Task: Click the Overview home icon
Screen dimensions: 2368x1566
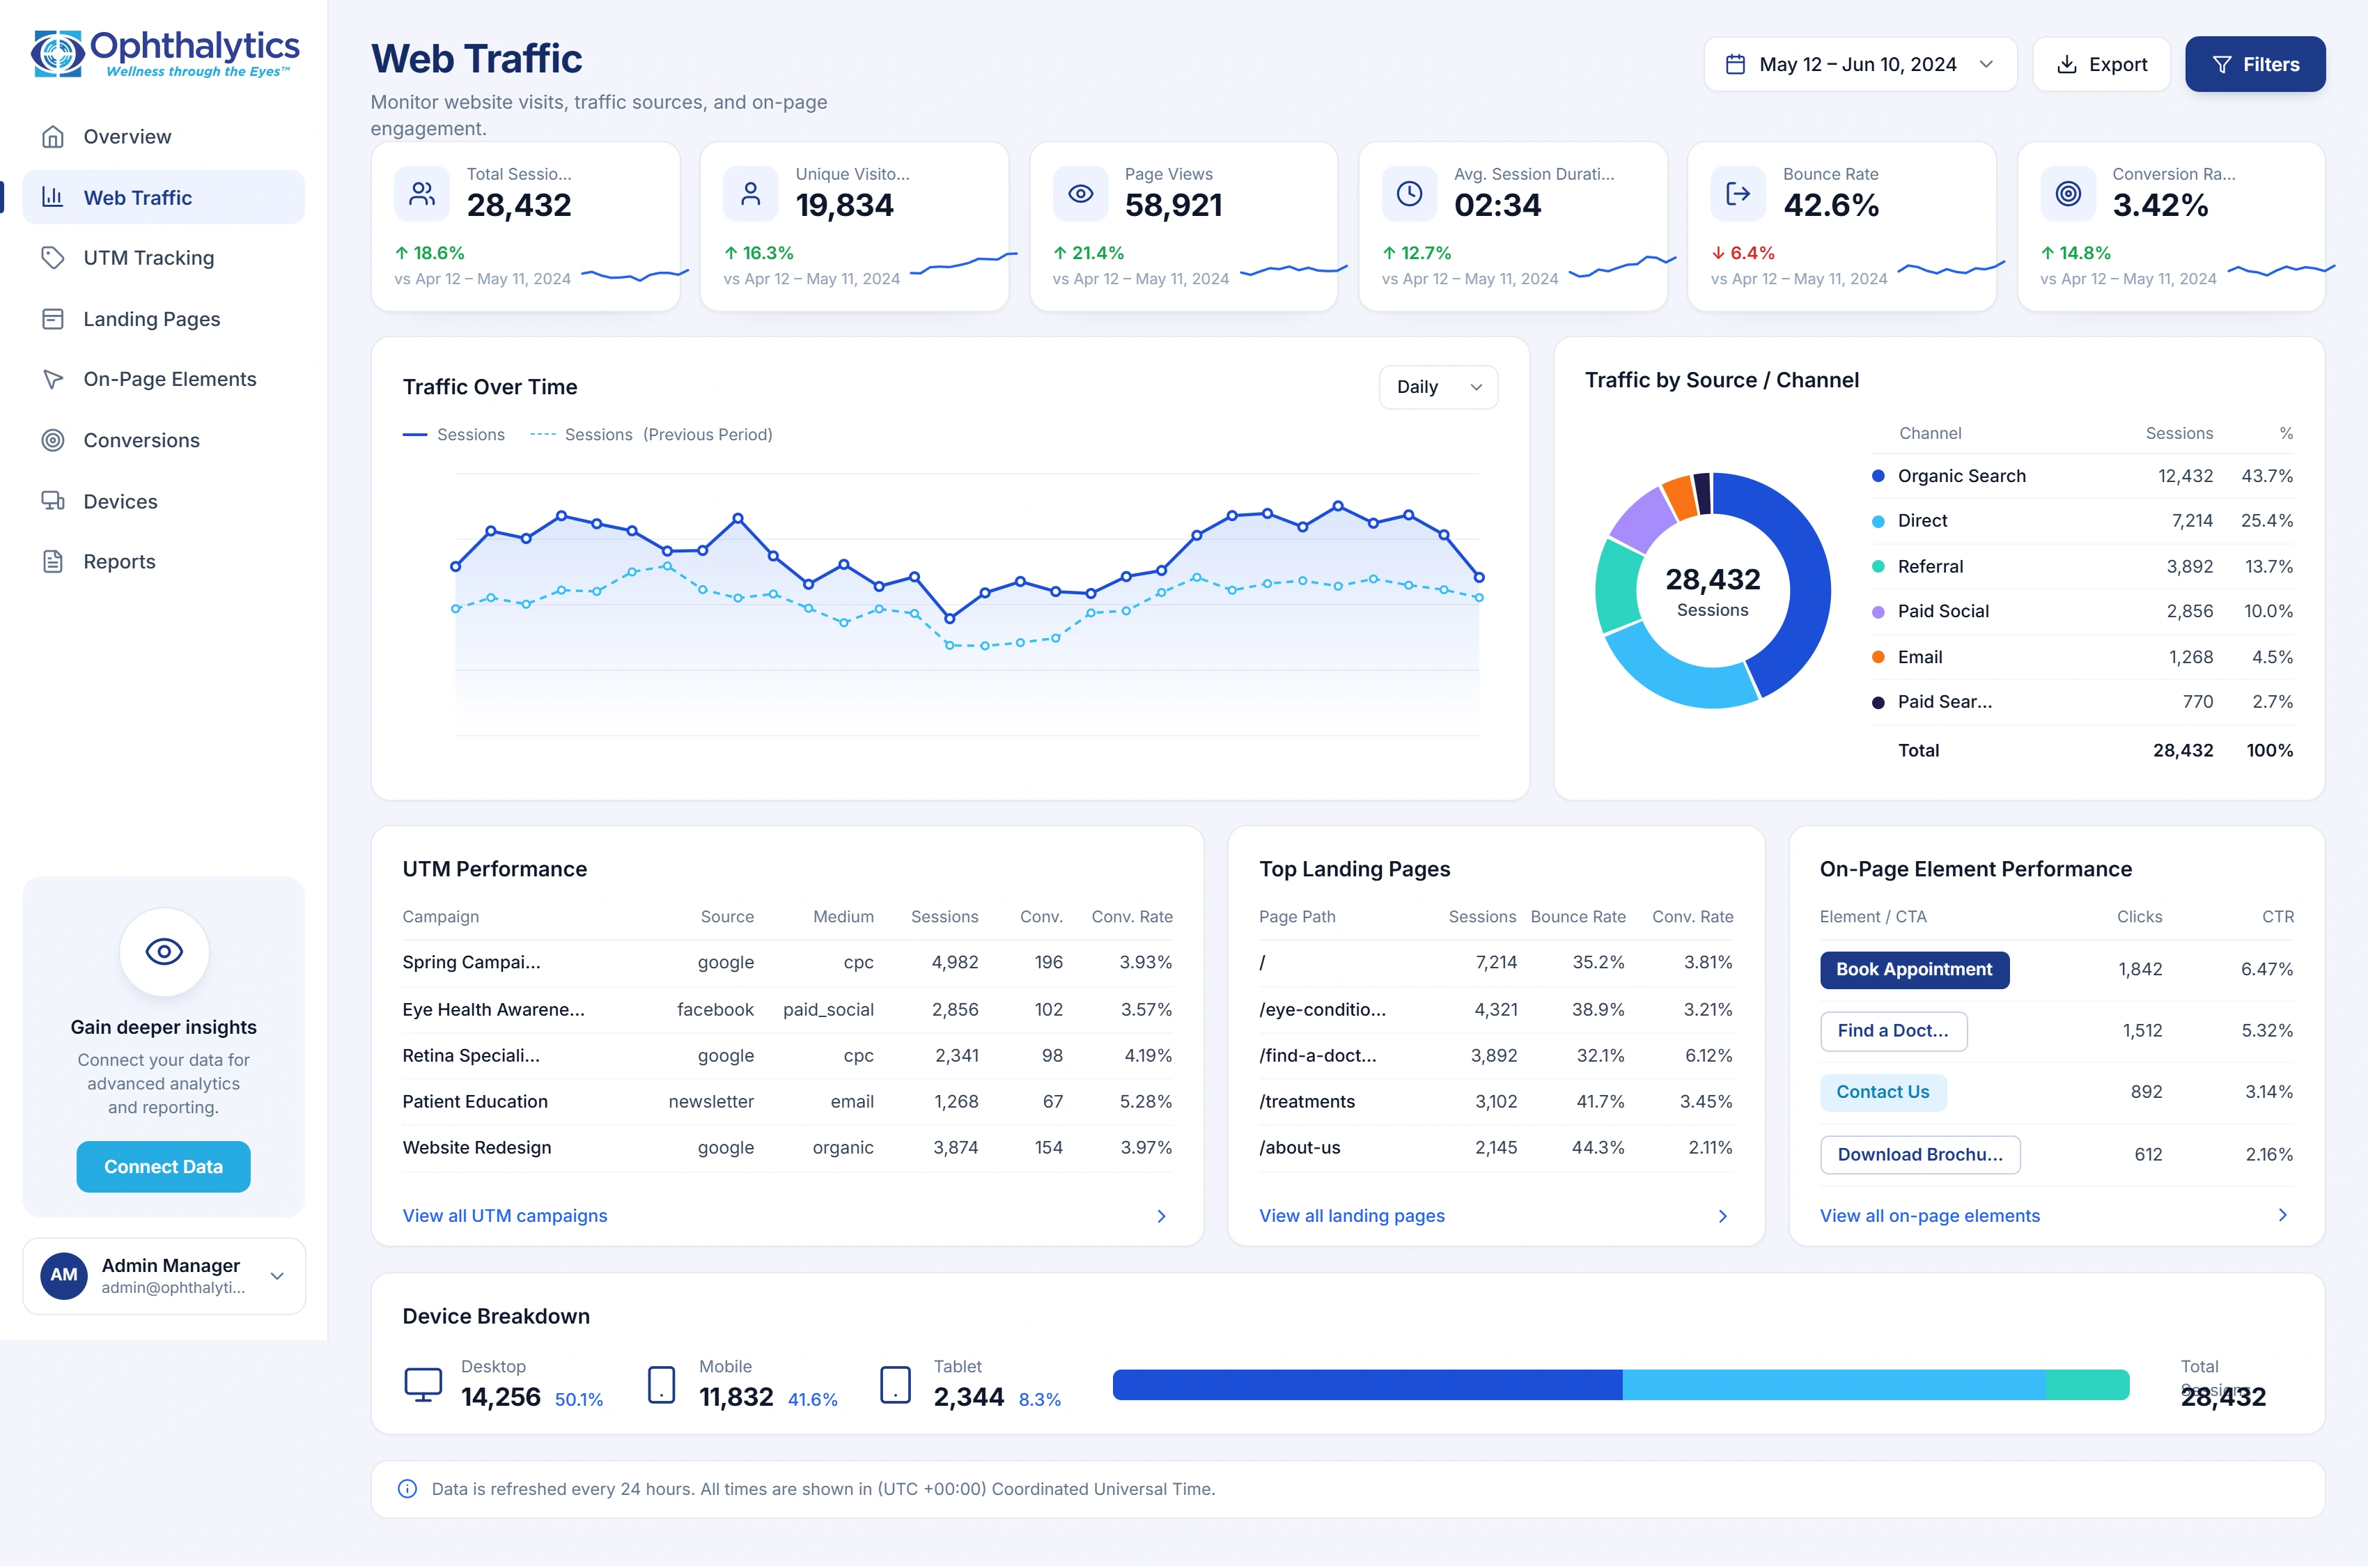Action: pyautogui.click(x=53, y=137)
